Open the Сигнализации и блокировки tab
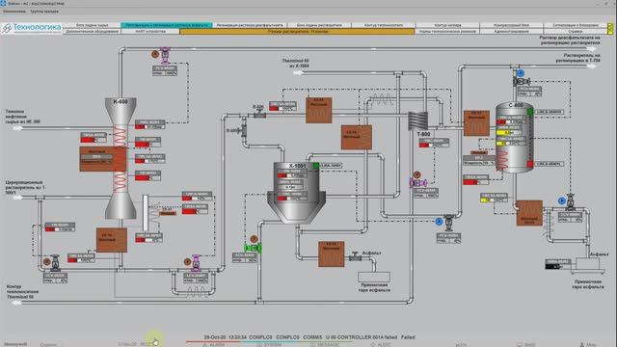Image resolution: width=617 pixels, height=347 pixels. coord(576,25)
